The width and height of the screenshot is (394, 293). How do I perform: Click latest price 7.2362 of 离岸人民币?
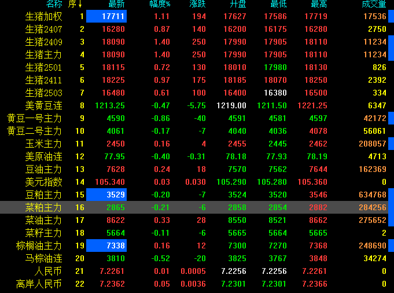[112, 284]
